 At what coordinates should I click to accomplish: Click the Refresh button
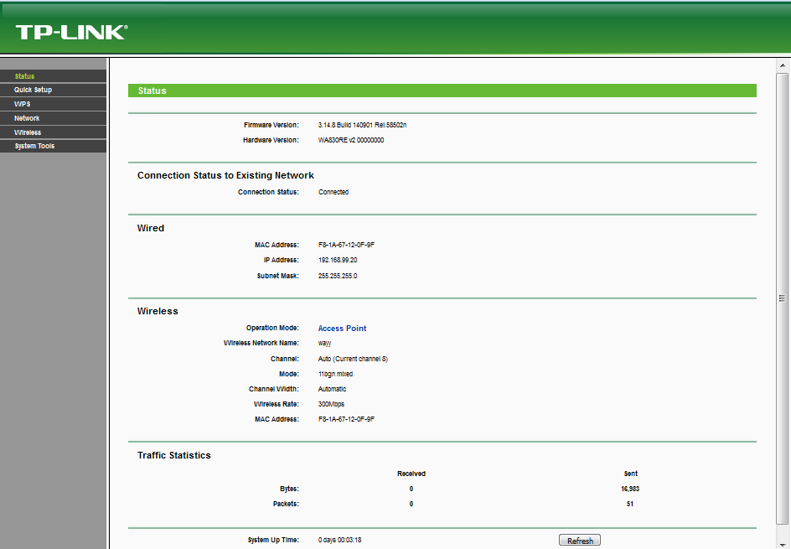[579, 540]
